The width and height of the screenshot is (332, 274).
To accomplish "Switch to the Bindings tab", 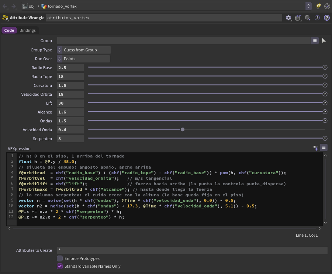I will [x=28, y=30].
